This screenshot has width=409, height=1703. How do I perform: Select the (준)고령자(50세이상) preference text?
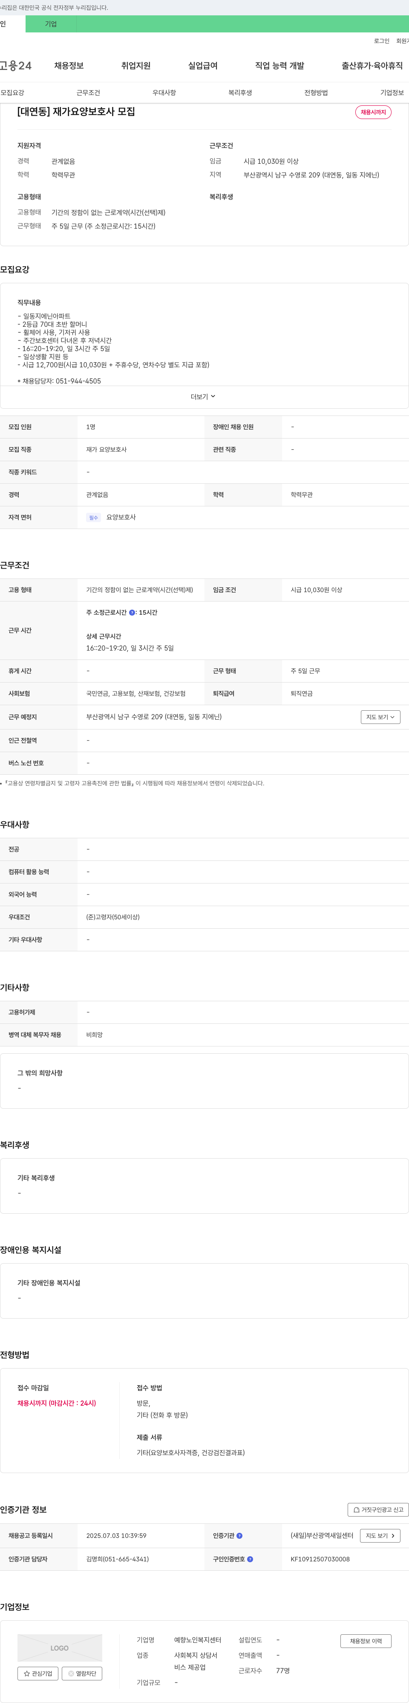point(113,917)
